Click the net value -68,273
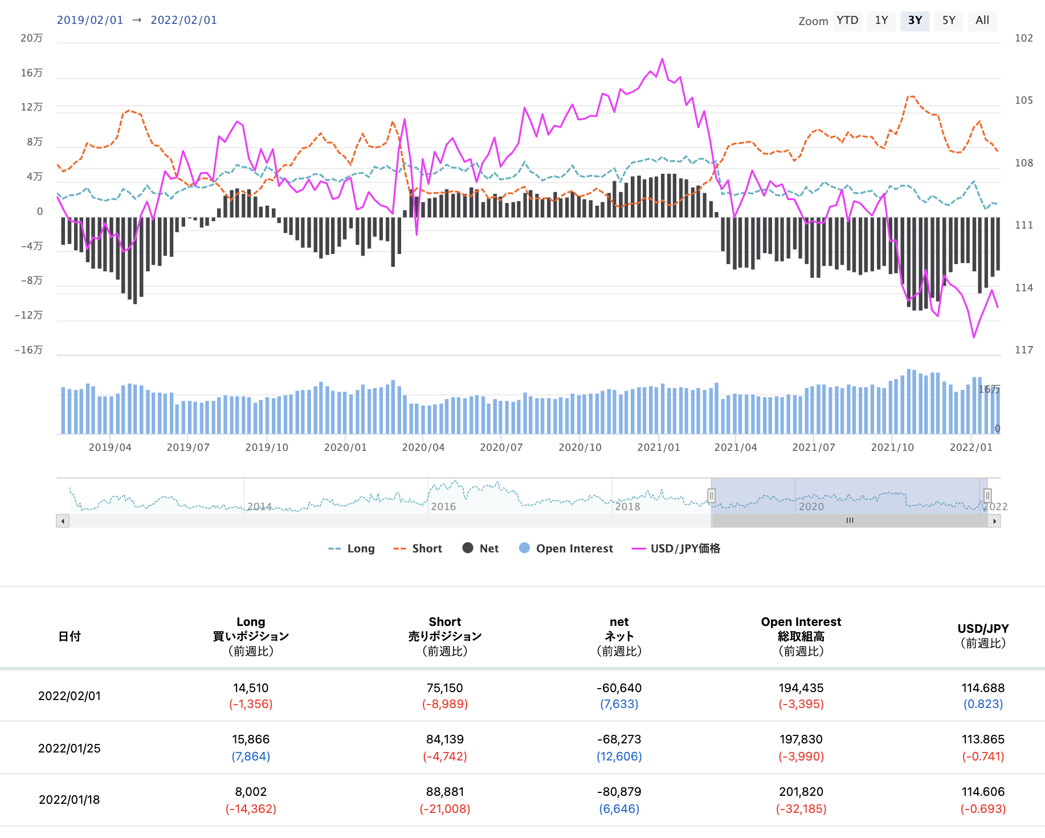Image resolution: width=1045 pixels, height=838 pixels. 619,739
